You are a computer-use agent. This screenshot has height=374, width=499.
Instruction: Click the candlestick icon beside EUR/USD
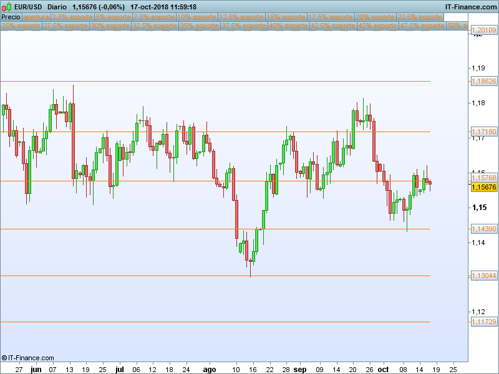(7, 7)
